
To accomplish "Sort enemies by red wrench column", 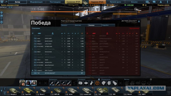I will [133, 33].
